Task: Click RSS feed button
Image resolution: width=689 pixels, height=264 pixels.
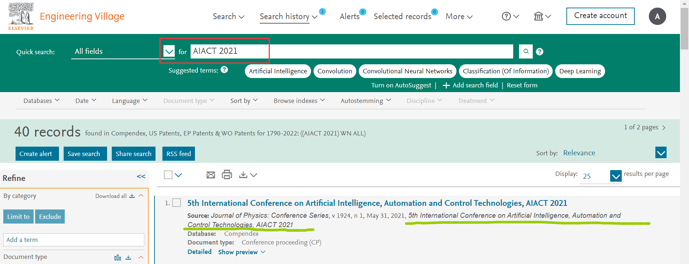Action: (x=179, y=153)
